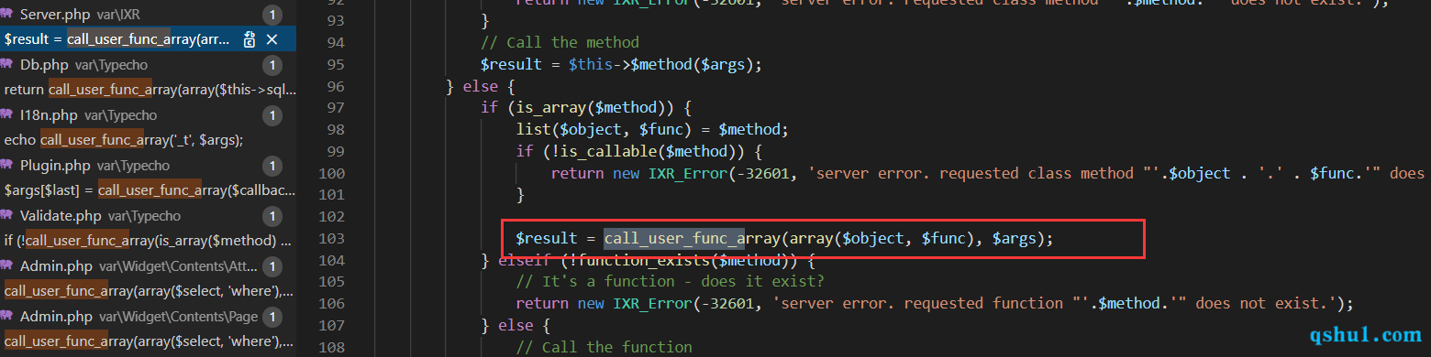The height and width of the screenshot is (357, 1431).
Task: Open the Db.php file entry
Action: pos(148,65)
